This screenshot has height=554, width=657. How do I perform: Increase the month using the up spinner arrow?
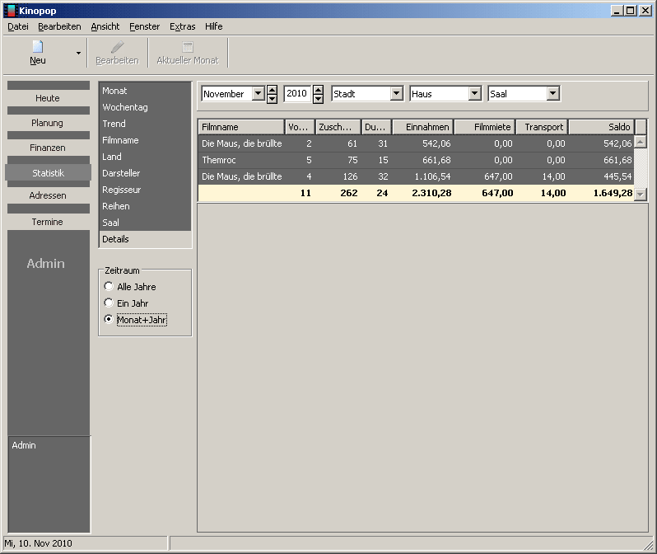tap(272, 90)
